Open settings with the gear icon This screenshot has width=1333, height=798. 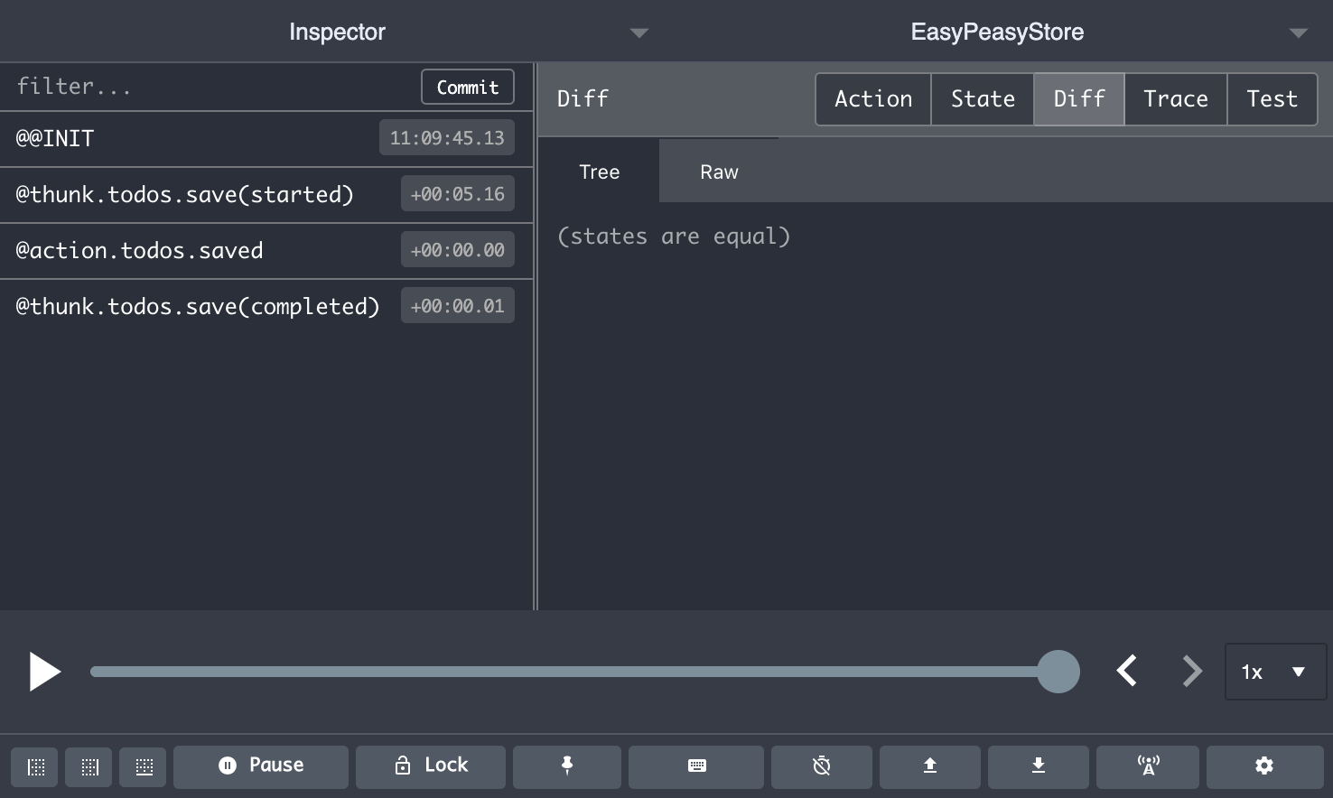pos(1264,766)
